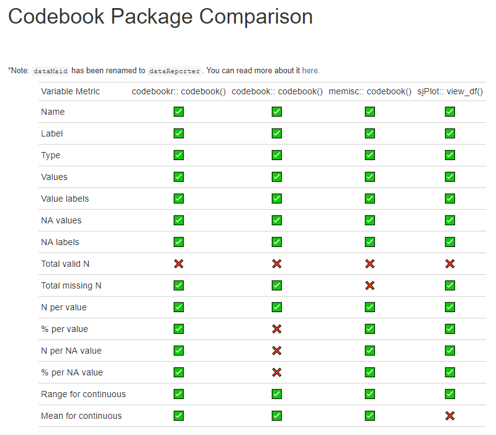Click the 'Codebook Package Comparison' heading
Screen dimensions: 496x435
160,17
